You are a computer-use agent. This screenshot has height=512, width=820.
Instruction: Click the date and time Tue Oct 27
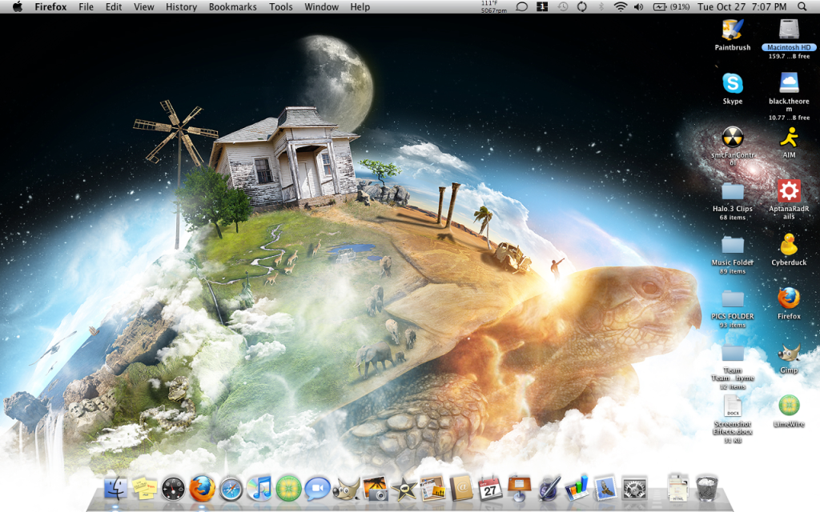pos(742,6)
